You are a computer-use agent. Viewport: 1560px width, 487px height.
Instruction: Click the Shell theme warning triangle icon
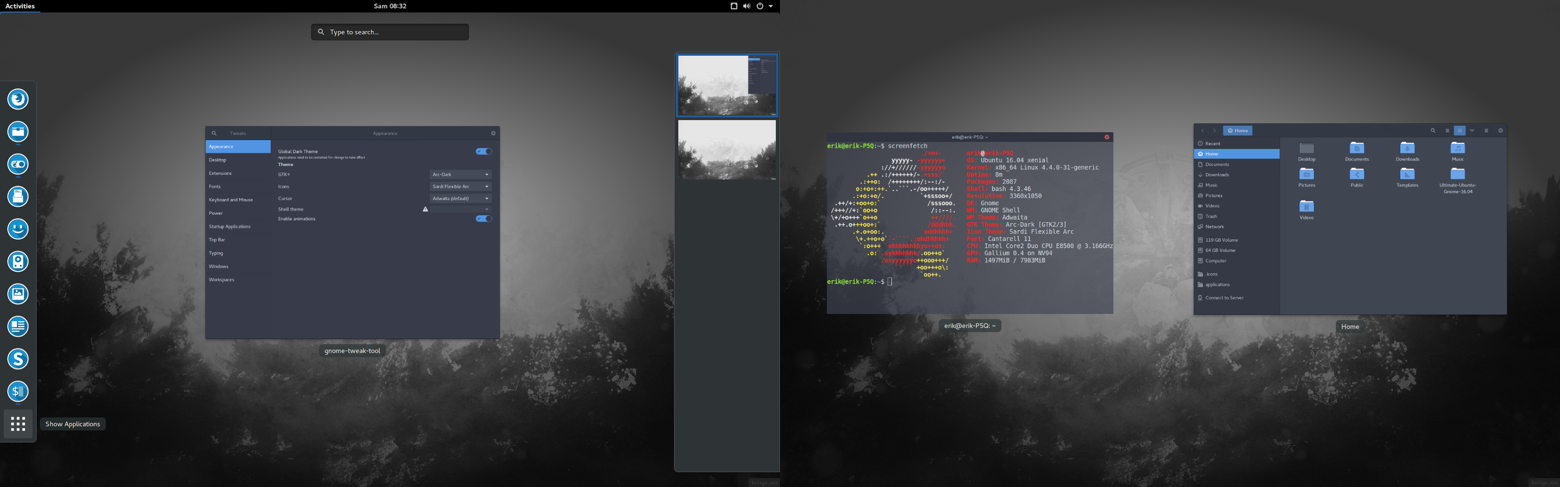pos(425,209)
